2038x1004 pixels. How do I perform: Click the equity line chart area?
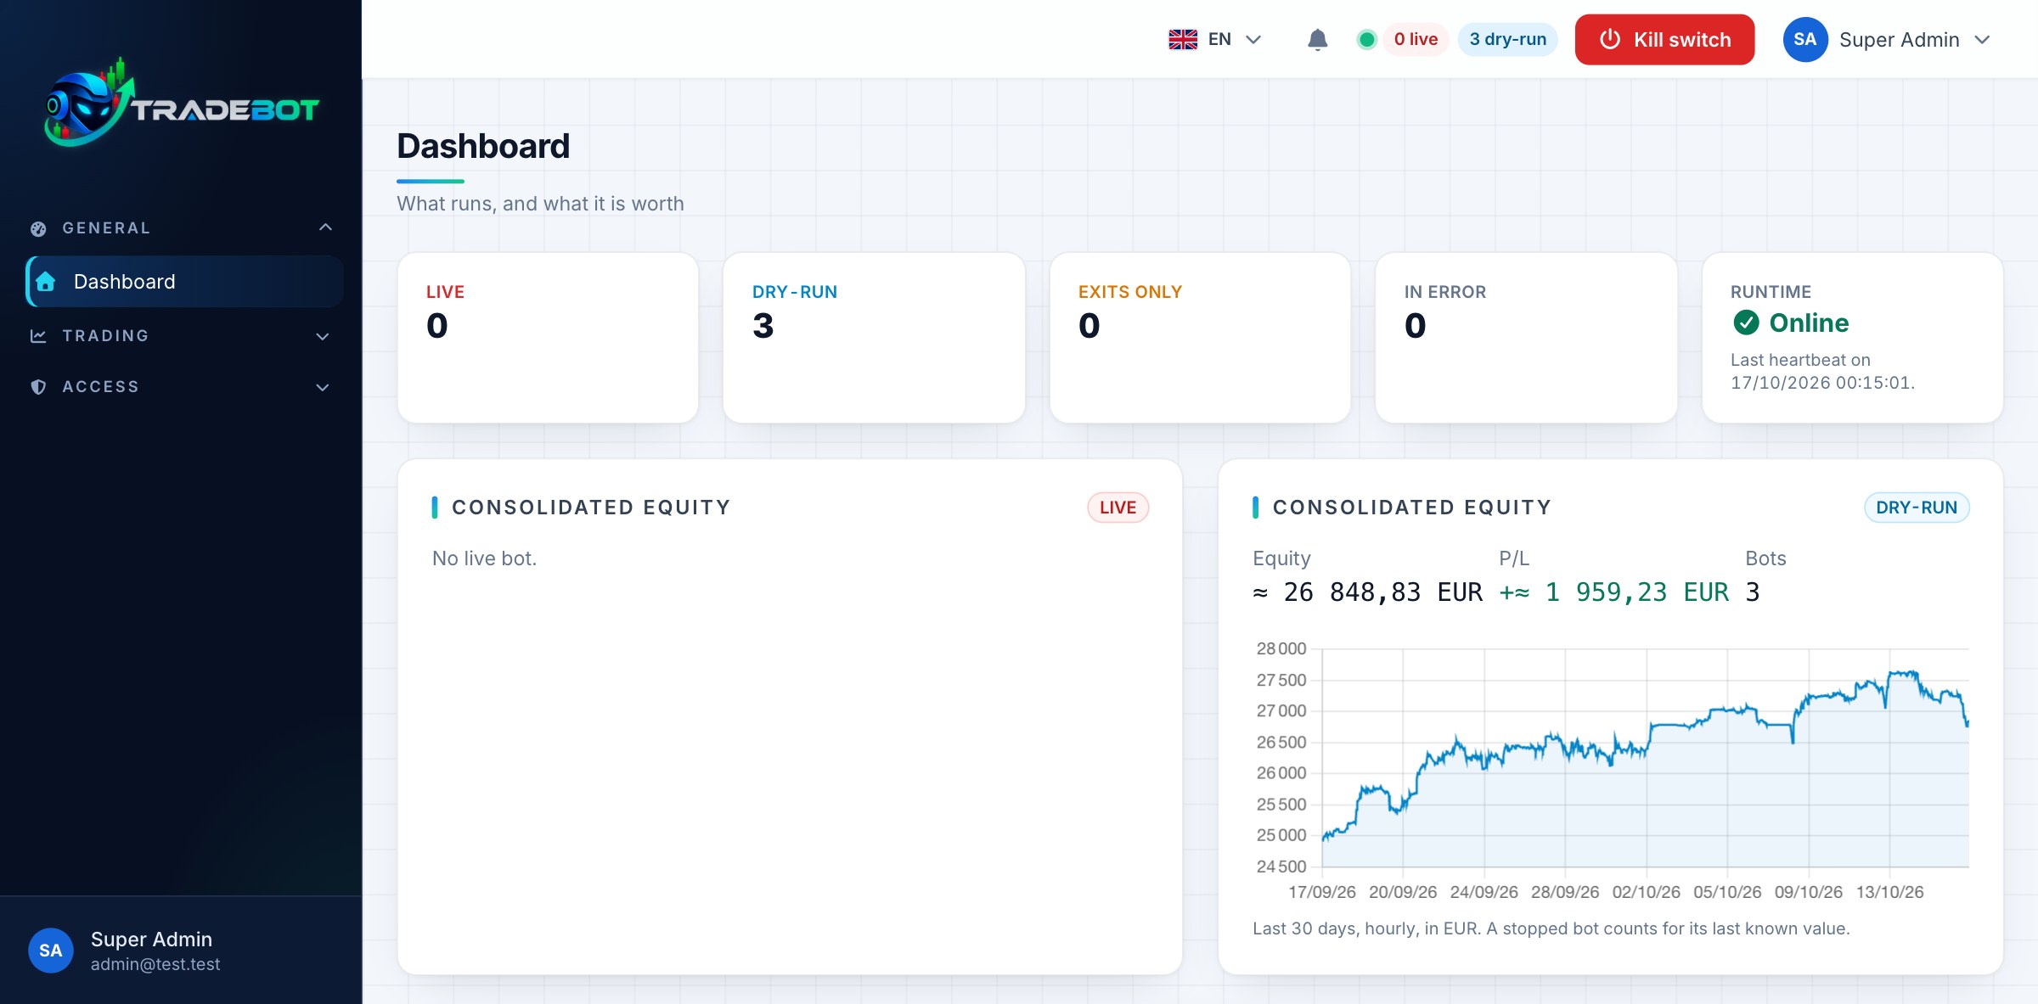click(x=1645, y=758)
